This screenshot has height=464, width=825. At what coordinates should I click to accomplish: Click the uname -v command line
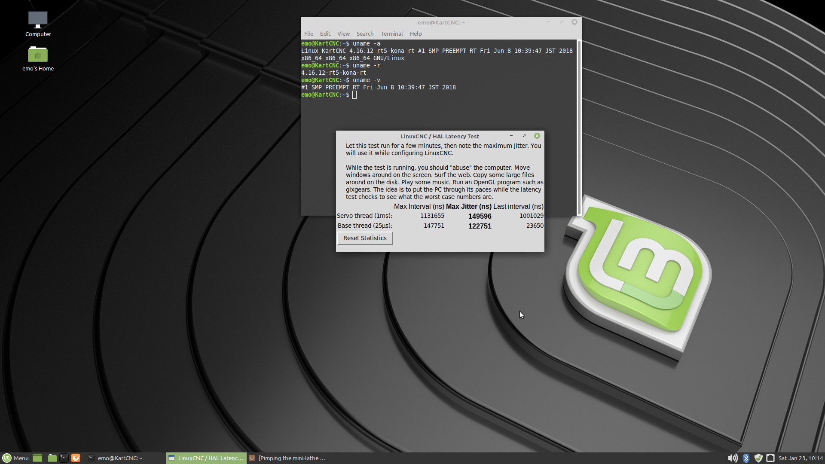coord(341,80)
